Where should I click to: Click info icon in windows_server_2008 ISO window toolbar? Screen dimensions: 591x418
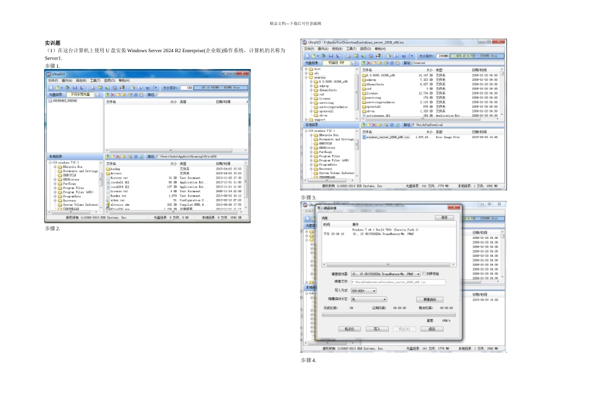(396, 56)
